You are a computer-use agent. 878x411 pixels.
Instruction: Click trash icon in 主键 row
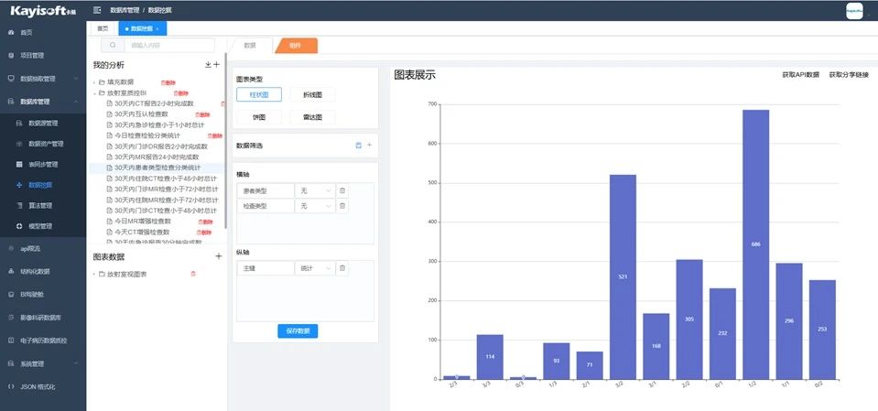[342, 268]
